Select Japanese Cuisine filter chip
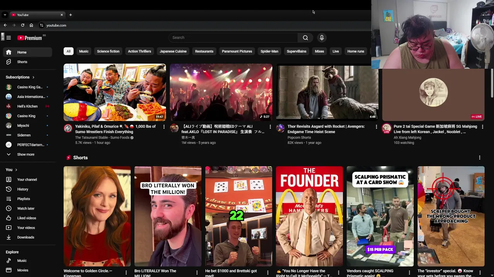Image resolution: width=494 pixels, height=277 pixels. (173, 51)
